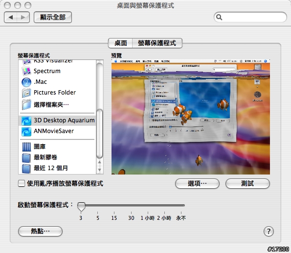The width and height of the screenshot is (291, 253).
Task: Click the 測試 test button
Action: 247,184
